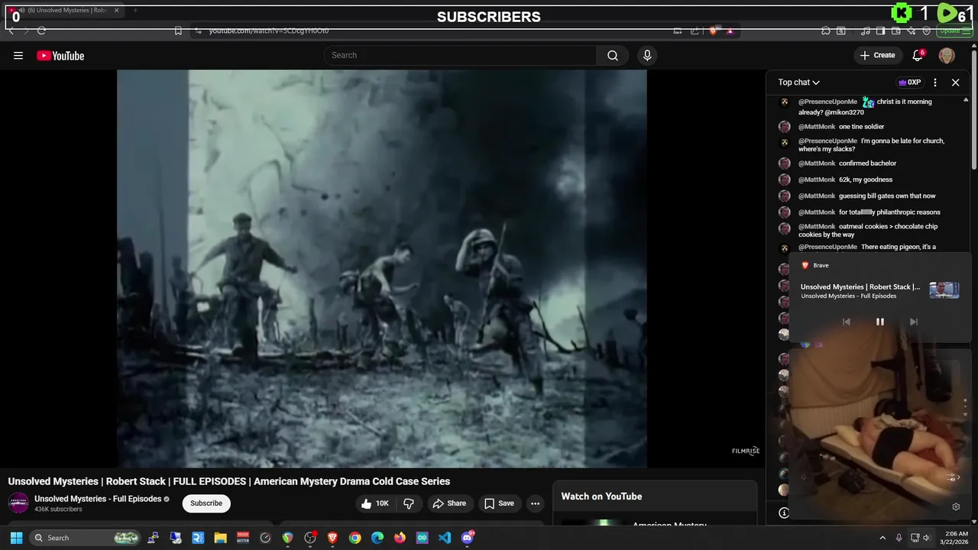The width and height of the screenshot is (978, 550).
Task: Click the Brave Rewards triangle icon
Action: 730,31
